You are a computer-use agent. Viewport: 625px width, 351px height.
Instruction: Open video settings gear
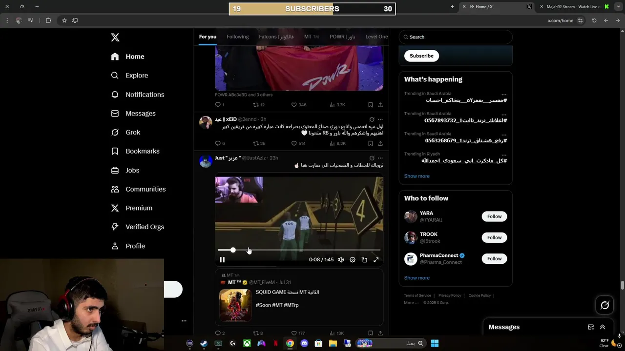pyautogui.click(x=353, y=260)
